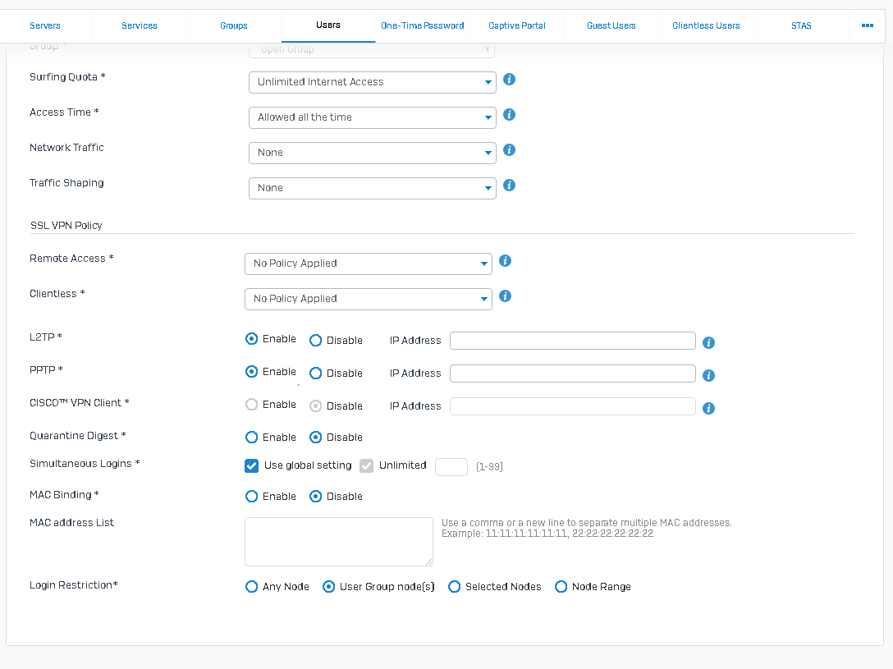Uncheck Use global setting for Simultaneous Logins
Viewport: 893px width, 669px height.
pos(251,465)
